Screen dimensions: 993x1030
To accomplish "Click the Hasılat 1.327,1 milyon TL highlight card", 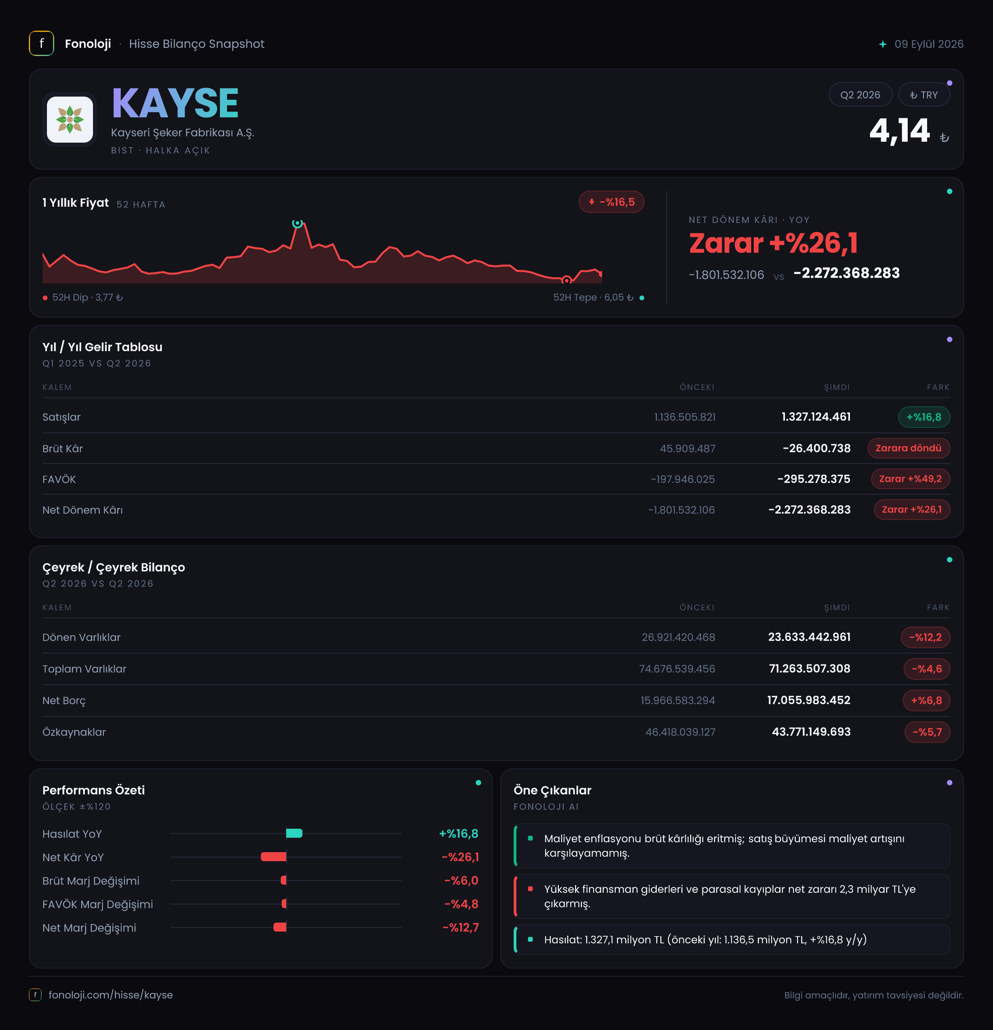I will point(732,940).
